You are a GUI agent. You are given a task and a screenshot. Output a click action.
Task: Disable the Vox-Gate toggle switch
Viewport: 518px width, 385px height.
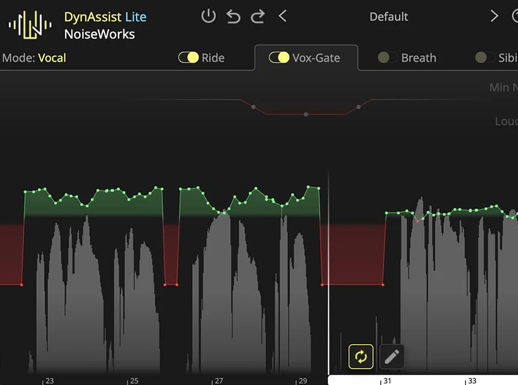[279, 58]
